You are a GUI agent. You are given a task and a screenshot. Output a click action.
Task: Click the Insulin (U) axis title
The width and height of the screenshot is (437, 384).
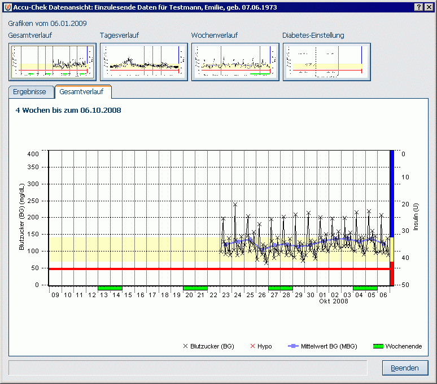416,217
